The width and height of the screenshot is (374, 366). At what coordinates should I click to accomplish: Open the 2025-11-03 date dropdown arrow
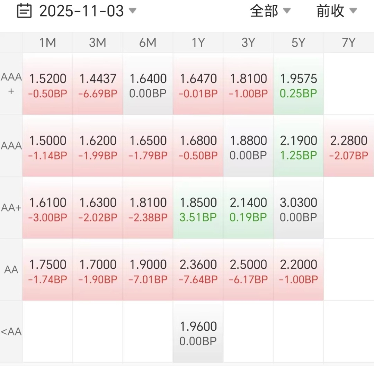coord(132,11)
